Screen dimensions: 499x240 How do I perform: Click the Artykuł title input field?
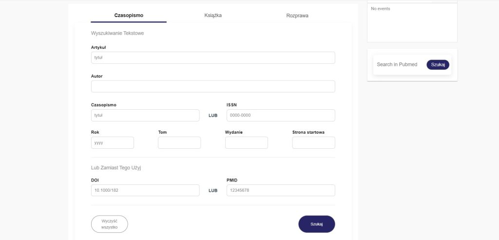click(213, 58)
